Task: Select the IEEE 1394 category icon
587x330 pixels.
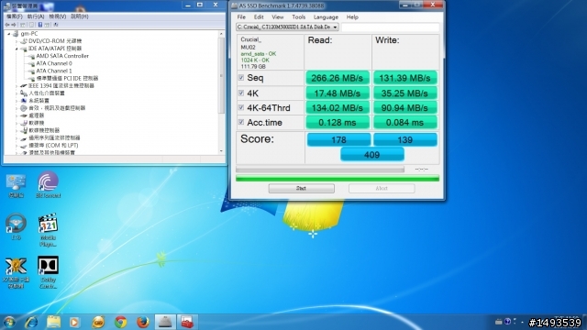Action: pyautogui.click(x=24, y=86)
